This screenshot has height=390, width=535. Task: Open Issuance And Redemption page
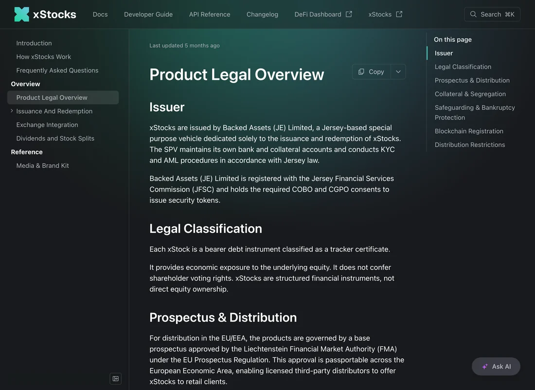pyautogui.click(x=54, y=111)
